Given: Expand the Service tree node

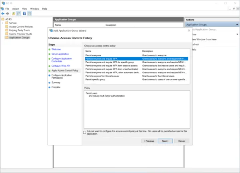Looking at the screenshot, I should [x=3, y=23].
